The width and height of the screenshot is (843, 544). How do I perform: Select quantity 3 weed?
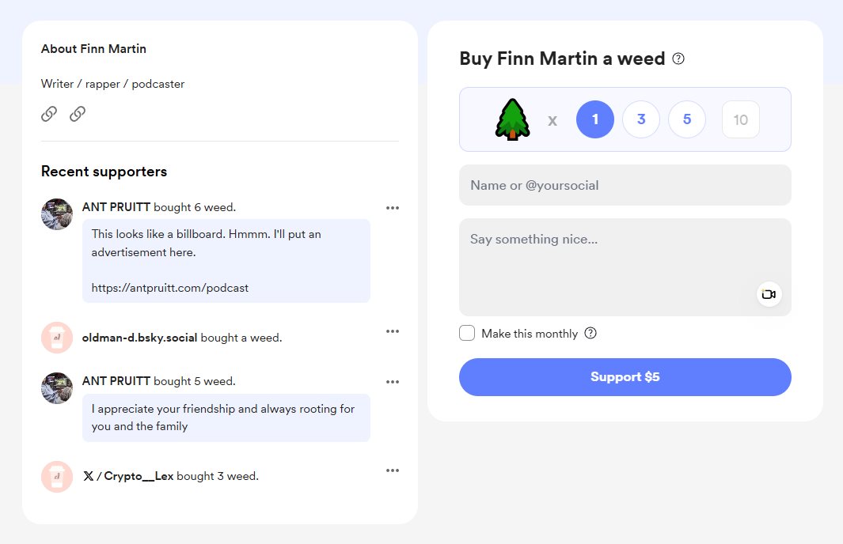641,119
